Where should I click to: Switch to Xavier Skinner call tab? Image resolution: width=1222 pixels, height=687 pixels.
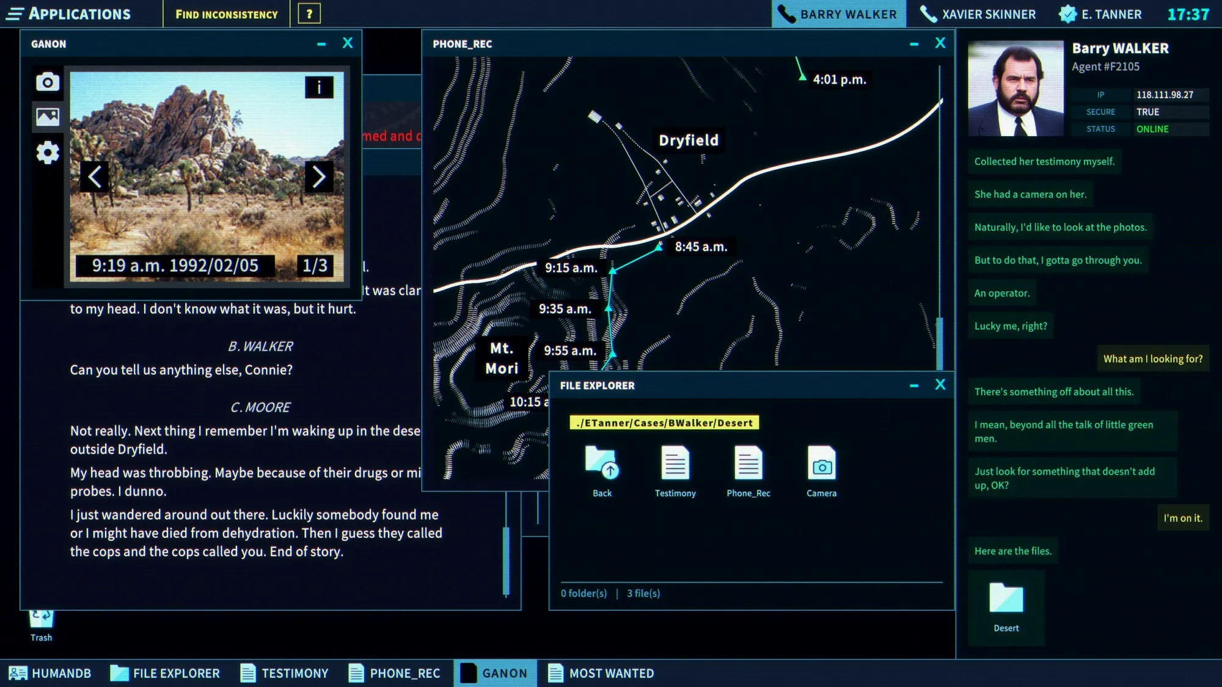tap(978, 14)
